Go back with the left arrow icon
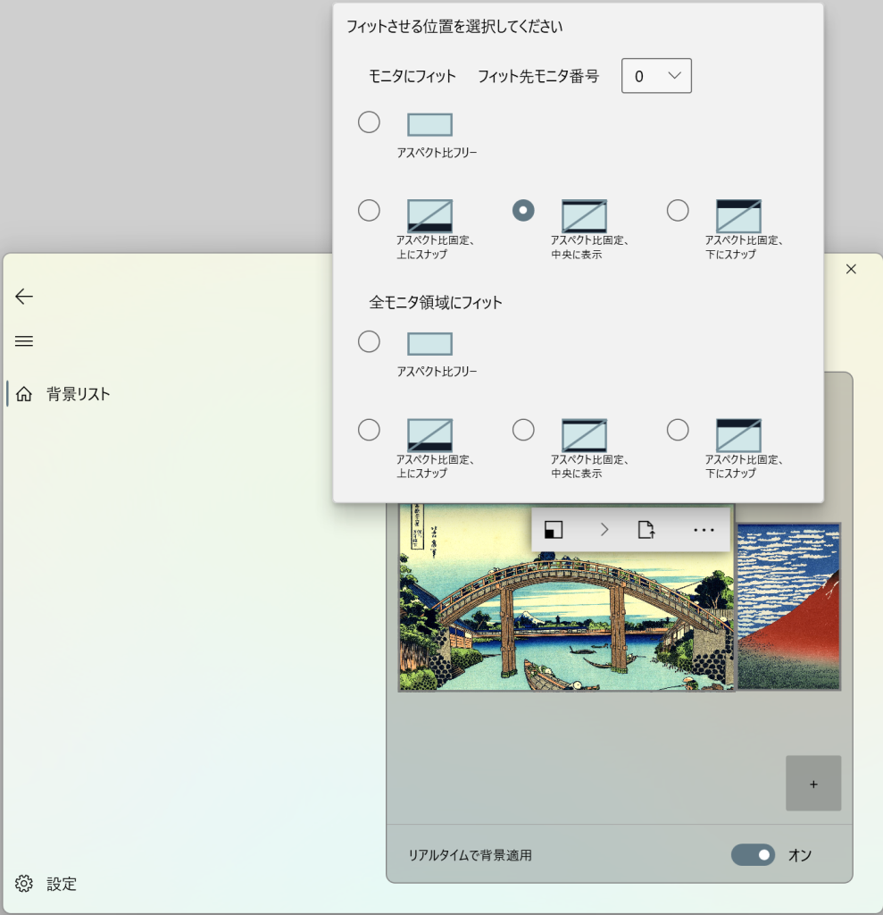The image size is (883, 915). coord(24,297)
